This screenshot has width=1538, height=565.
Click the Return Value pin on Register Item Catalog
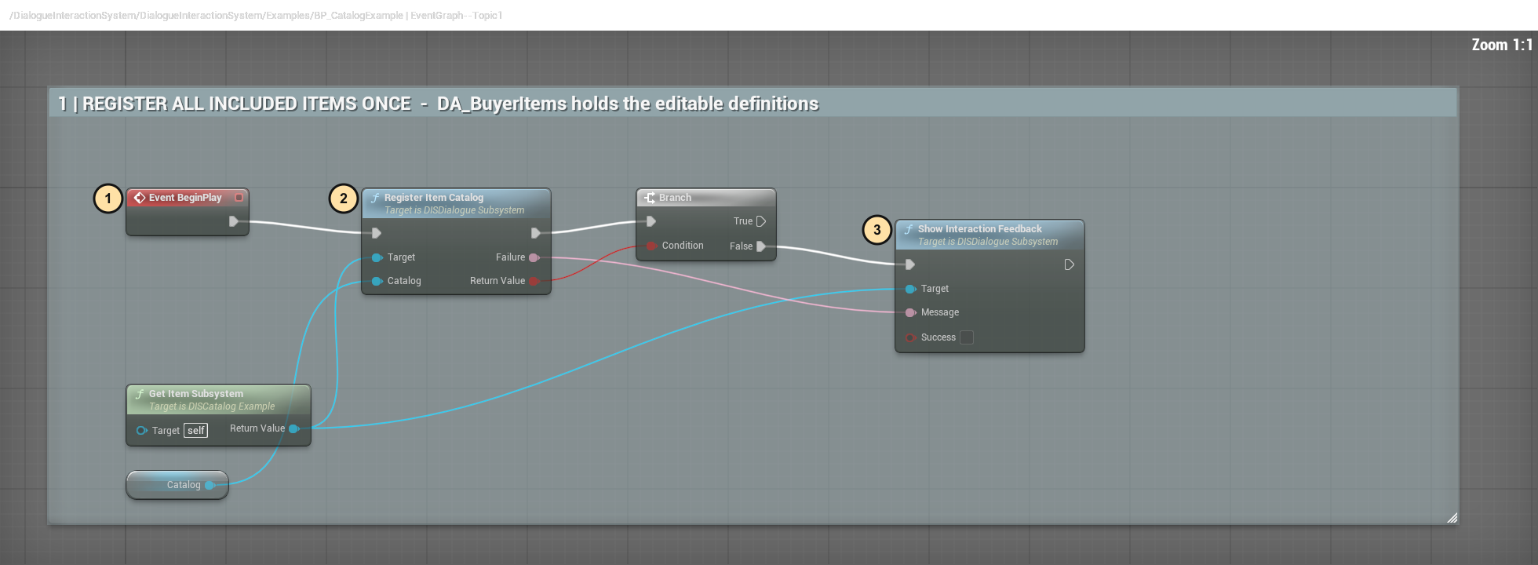(x=534, y=281)
